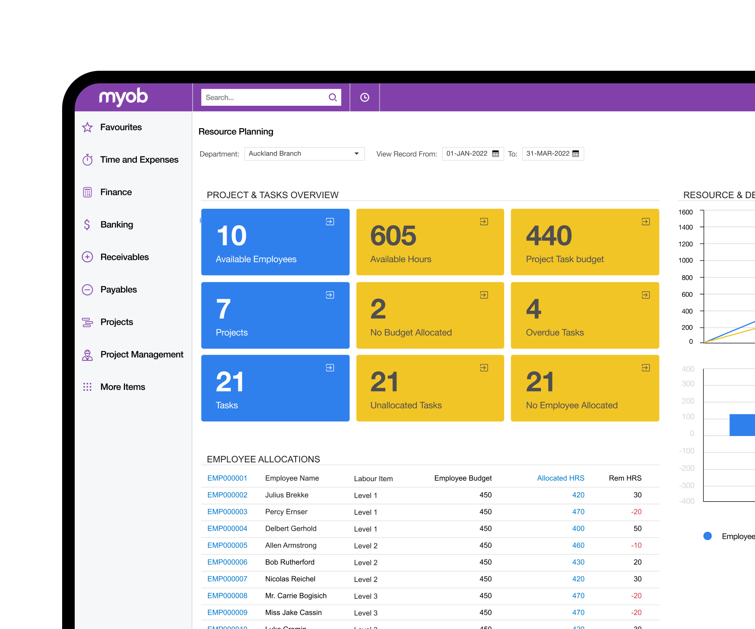Click the Employee blue legend dot
Image resolution: width=755 pixels, height=629 pixels.
[x=707, y=536]
